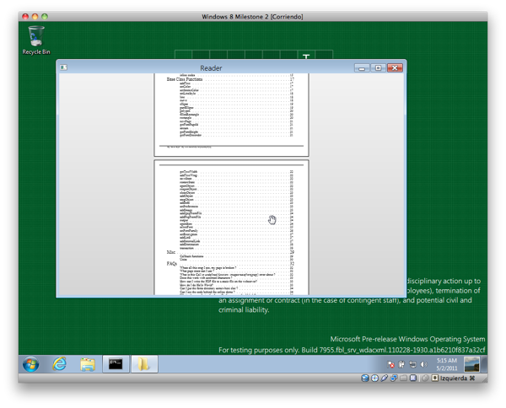The image size is (506, 408).
Task: Click the Izquierda ⌘ host key label
Action: point(457,378)
